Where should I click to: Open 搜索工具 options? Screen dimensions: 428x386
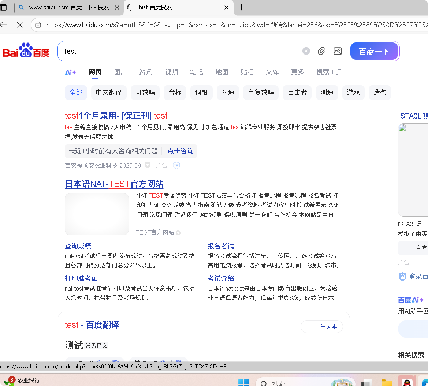329,72
